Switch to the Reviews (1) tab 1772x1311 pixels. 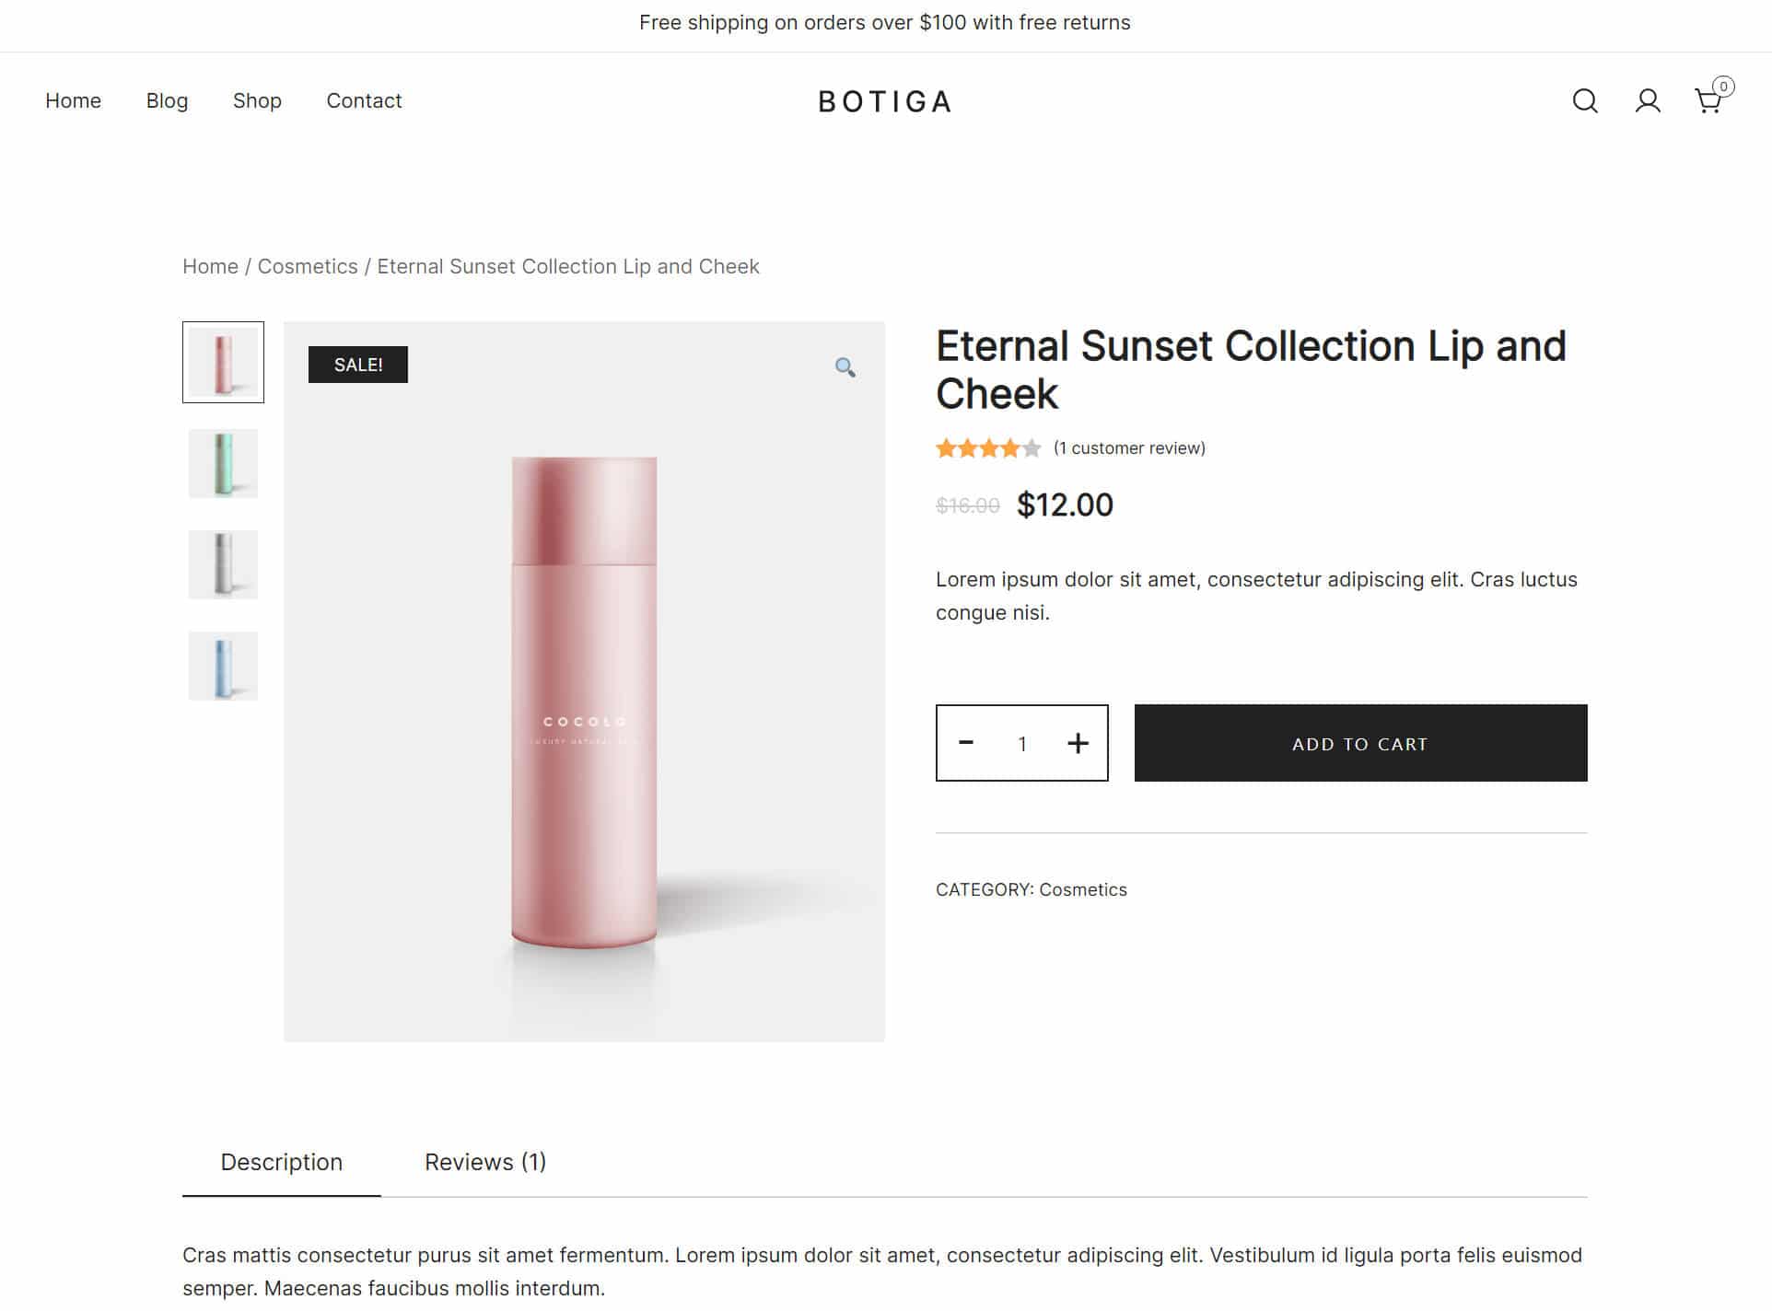[x=484, y=1162]
